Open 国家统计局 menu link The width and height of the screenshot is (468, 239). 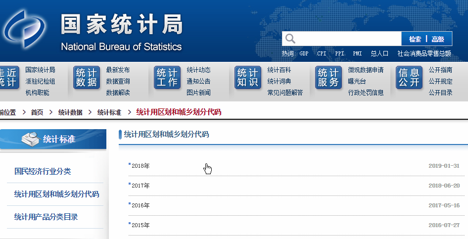coord(40,70)
